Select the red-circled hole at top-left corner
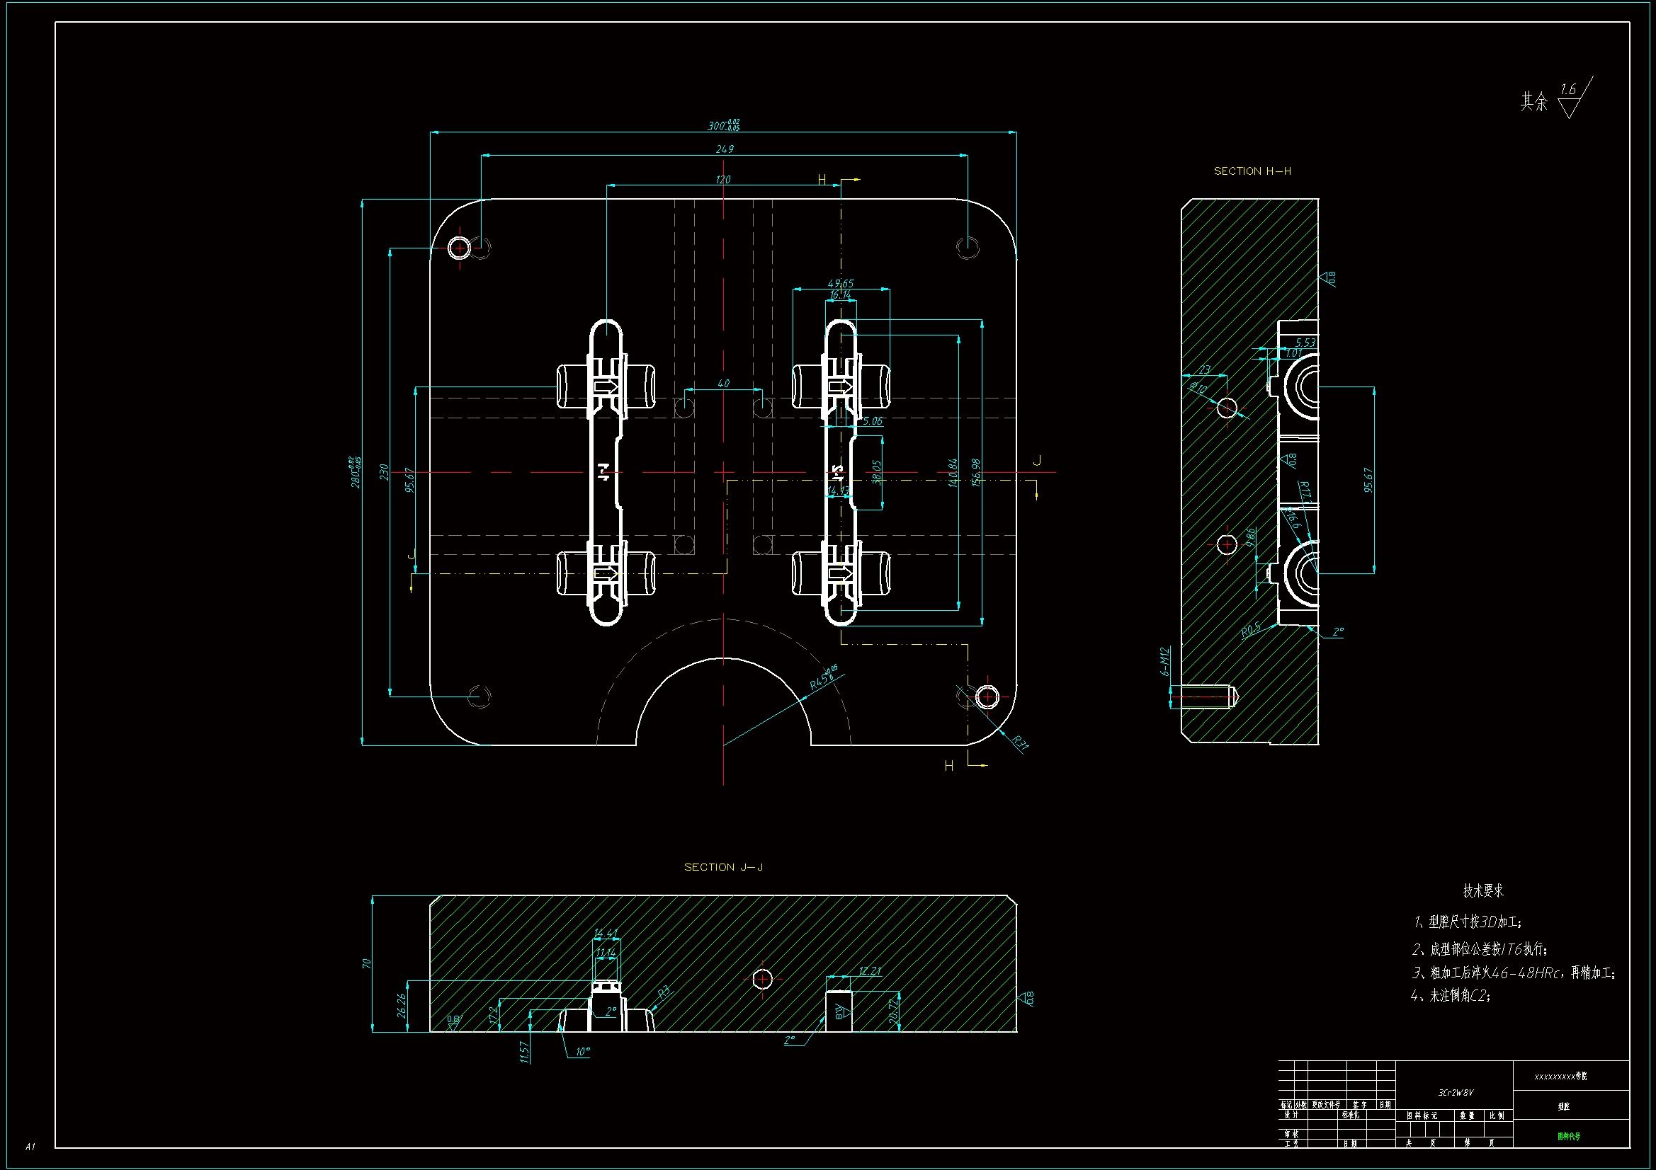 tap(460, 248)
